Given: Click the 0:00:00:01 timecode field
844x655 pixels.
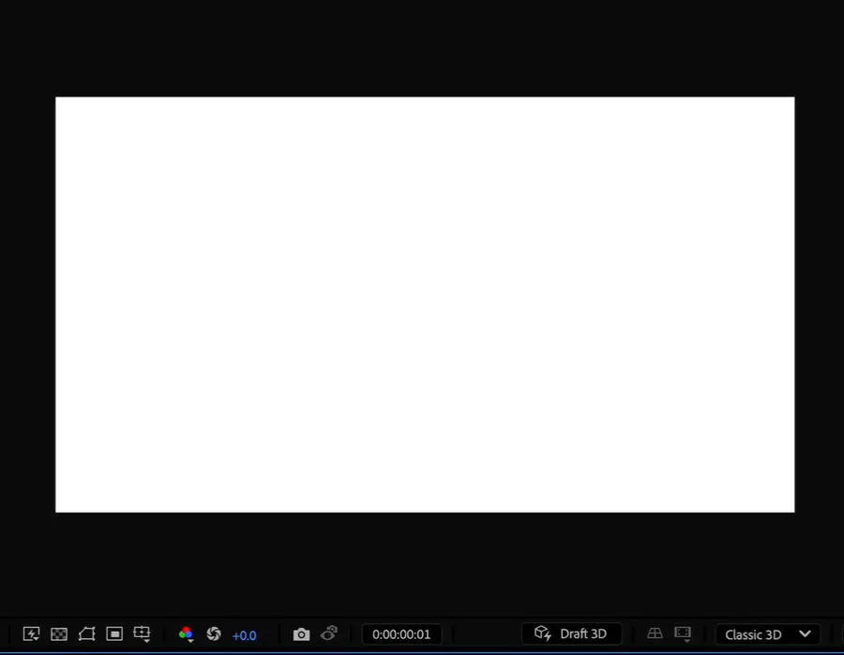Looking at the screenshot, I should point(401,634).
